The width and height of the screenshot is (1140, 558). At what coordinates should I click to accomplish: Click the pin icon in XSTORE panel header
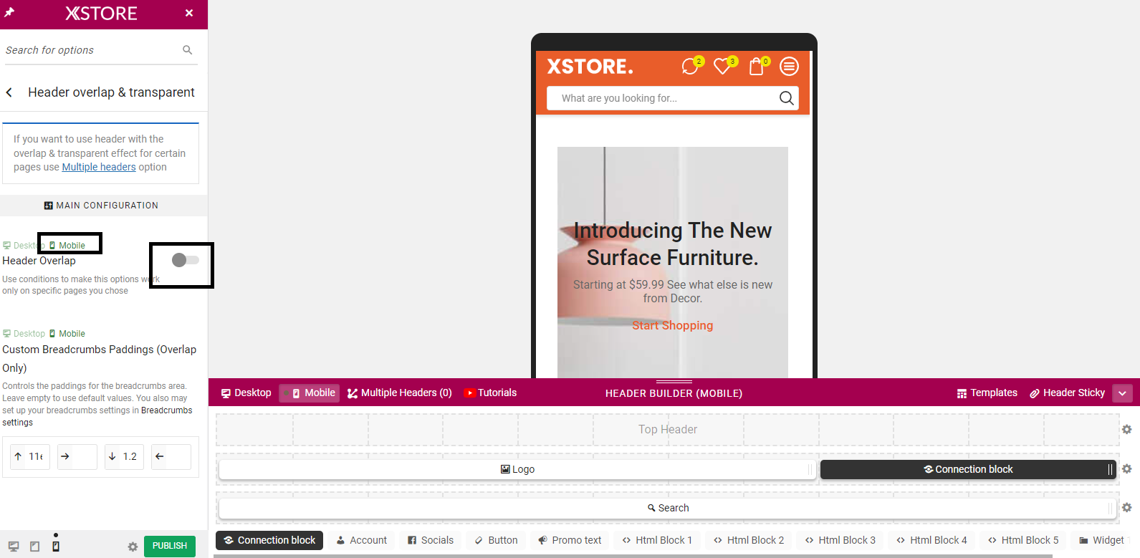(9, 13)
